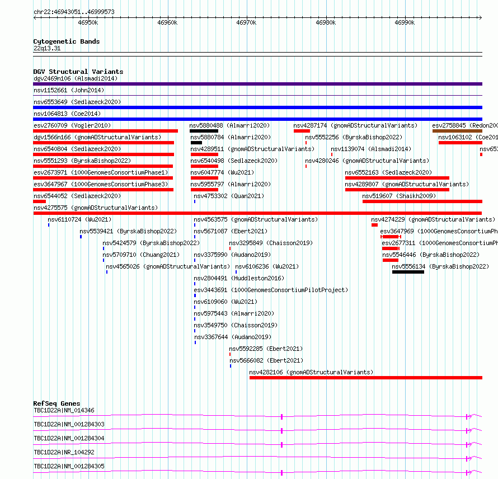Open nsv1139074 (Alsmadi2014) variant

coord(371,149)
